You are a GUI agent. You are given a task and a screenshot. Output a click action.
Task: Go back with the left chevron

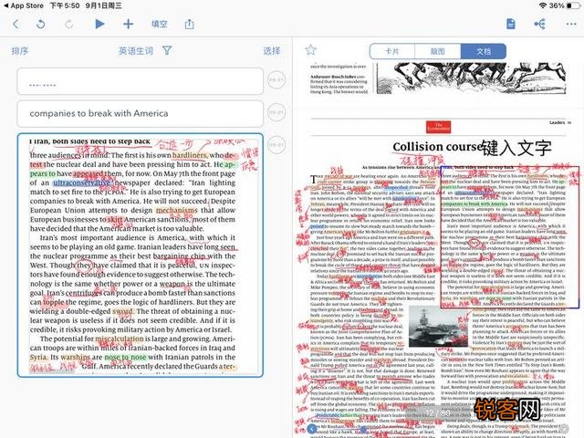16,25
